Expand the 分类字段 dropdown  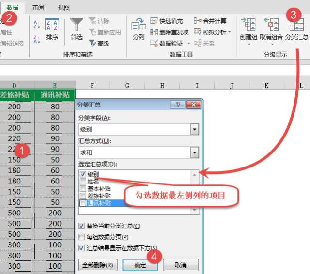point(195,129)
